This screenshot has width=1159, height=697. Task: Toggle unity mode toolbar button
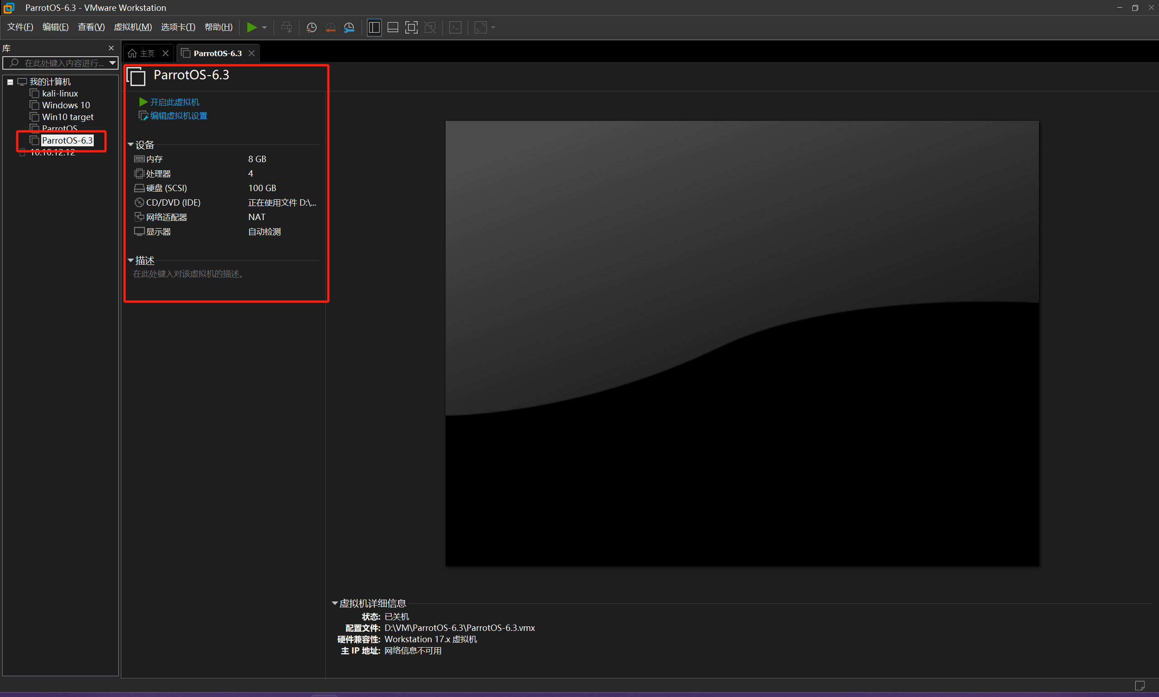coord(430,27)
